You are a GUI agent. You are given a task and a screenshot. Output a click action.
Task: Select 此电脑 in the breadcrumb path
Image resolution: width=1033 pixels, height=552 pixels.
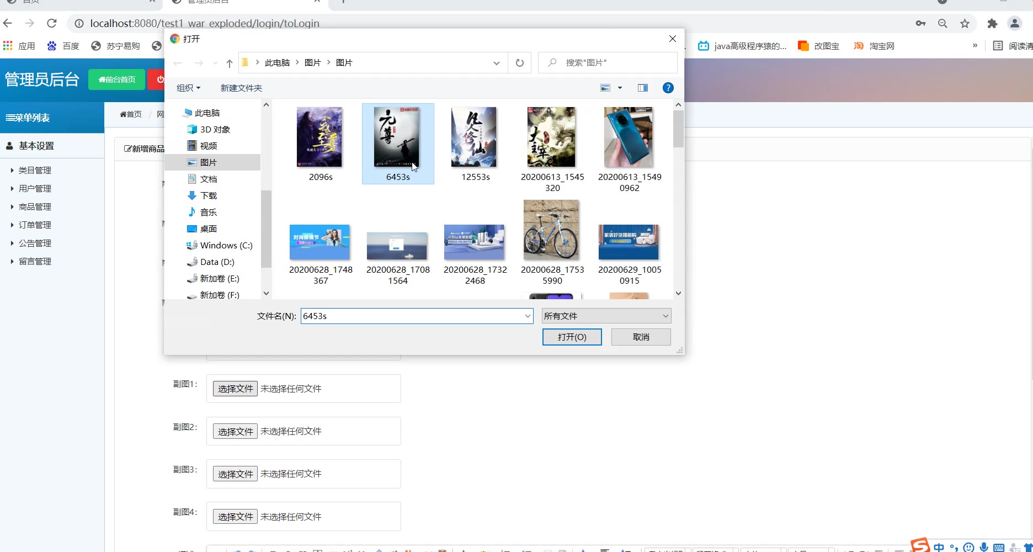[x=277, y=63]
